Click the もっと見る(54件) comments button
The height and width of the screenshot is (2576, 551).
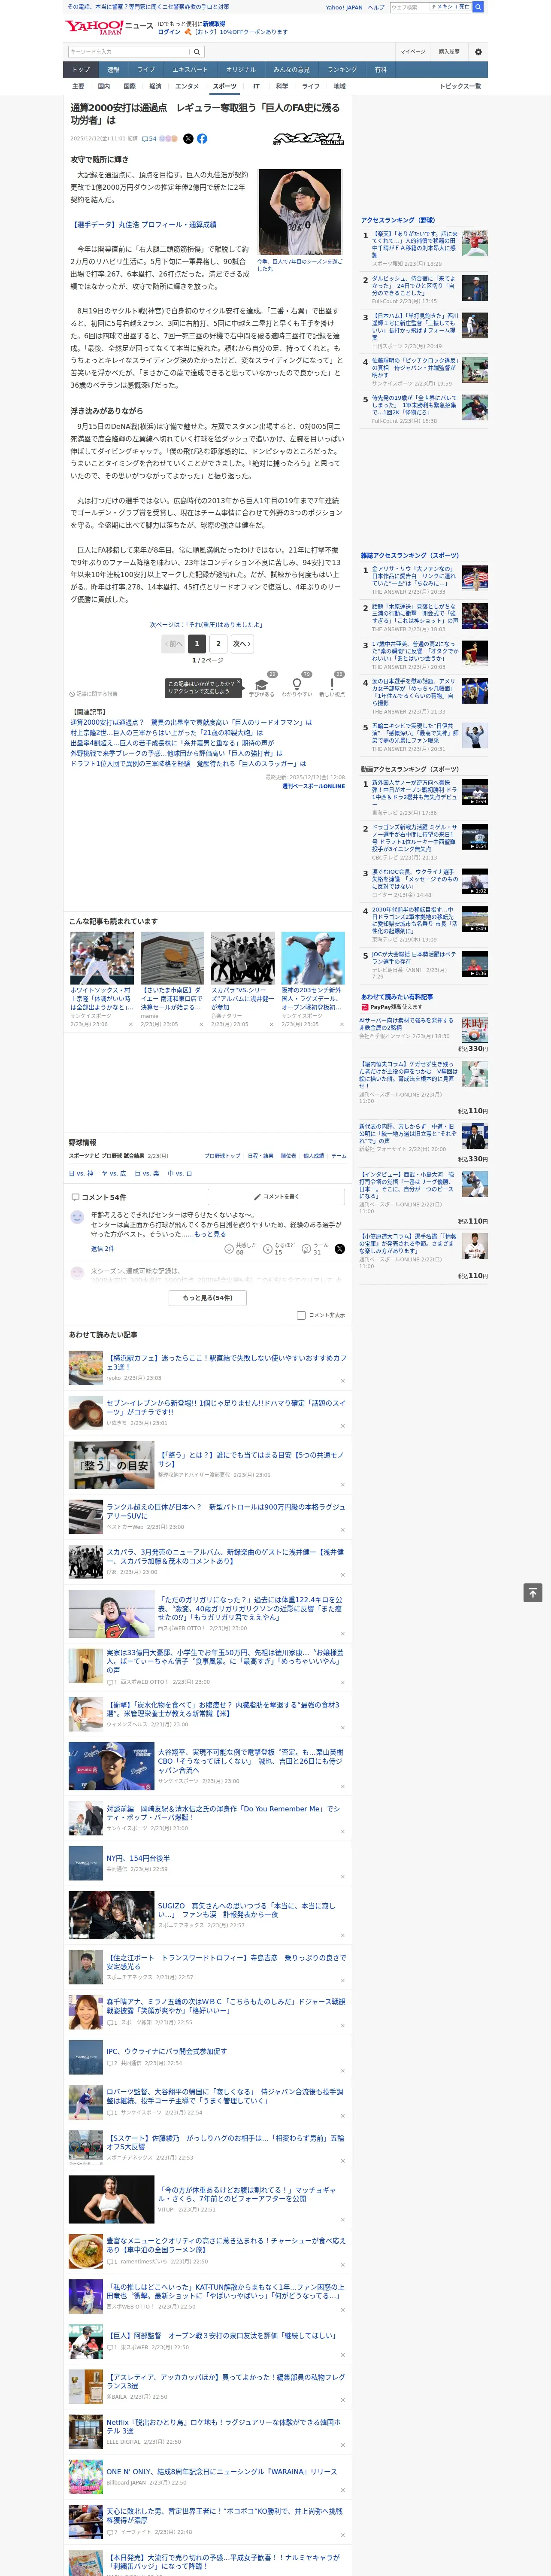coord(208,1298)
